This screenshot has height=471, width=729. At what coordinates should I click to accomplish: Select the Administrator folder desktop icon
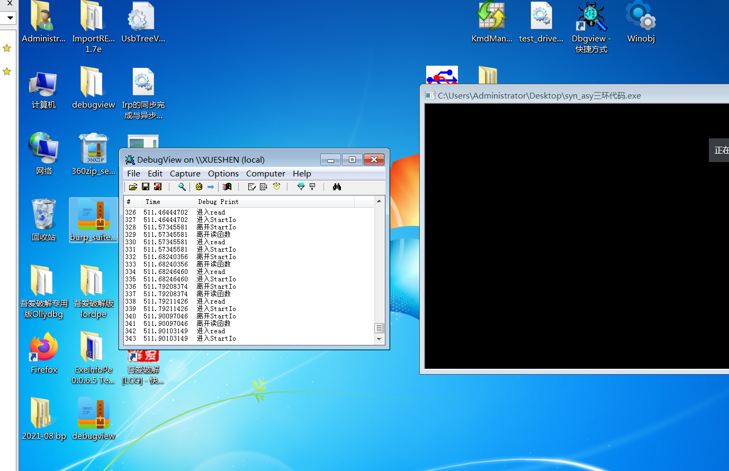43,22
